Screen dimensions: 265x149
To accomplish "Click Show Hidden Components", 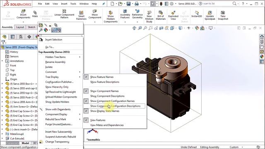I will pyautogui.click(x=111, y=17).
